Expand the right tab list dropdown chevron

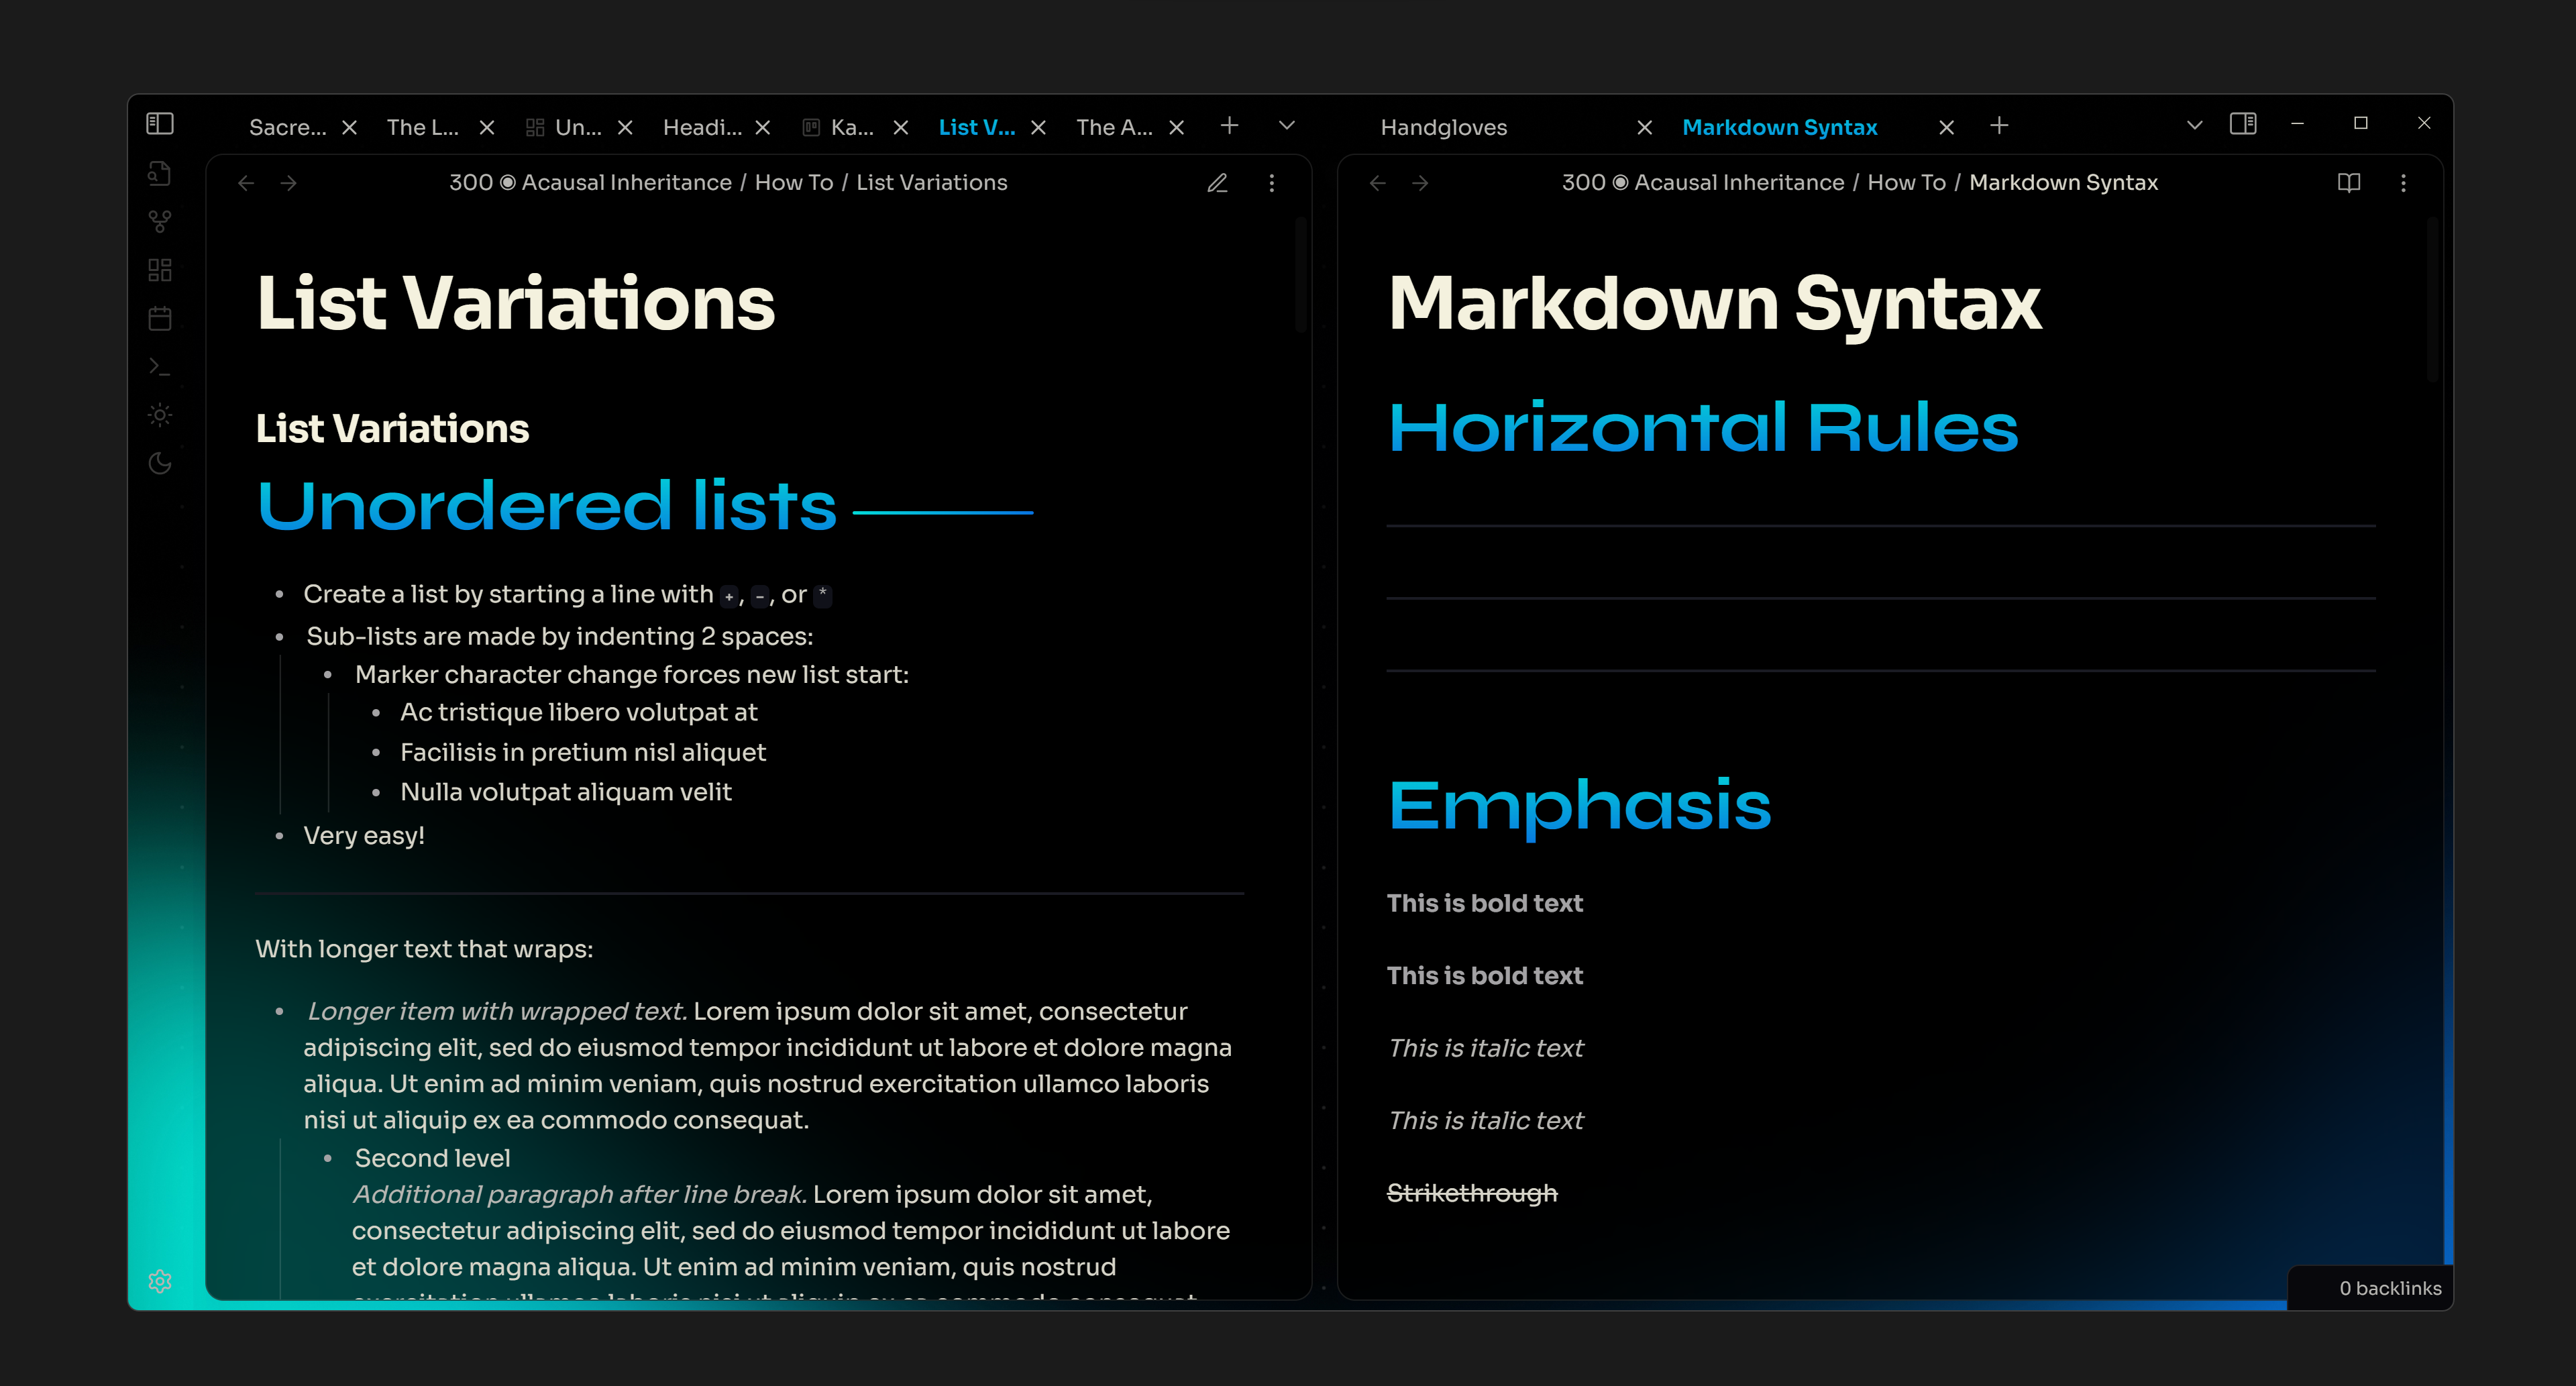[x=2195, y=126]
